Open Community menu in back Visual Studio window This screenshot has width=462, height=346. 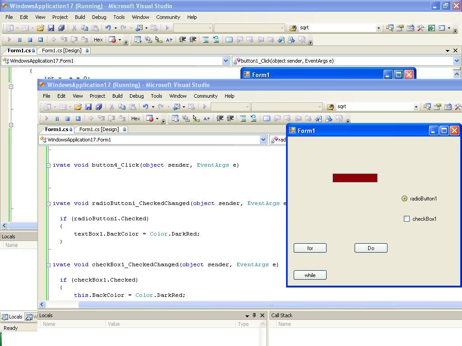pos(168,17)
